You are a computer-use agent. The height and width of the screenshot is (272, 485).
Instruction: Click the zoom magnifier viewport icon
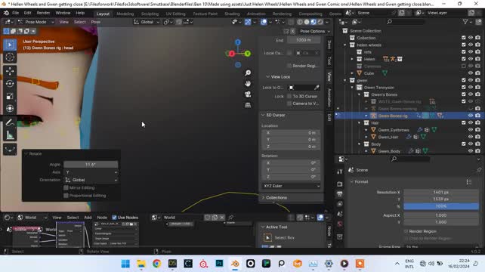(248, 73)
